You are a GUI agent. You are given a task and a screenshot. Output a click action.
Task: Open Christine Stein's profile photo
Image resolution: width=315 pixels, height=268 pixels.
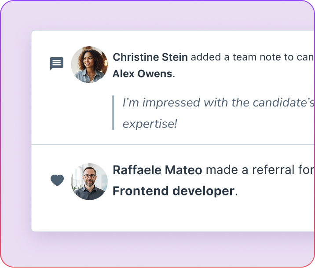click(x=89, y=65)
